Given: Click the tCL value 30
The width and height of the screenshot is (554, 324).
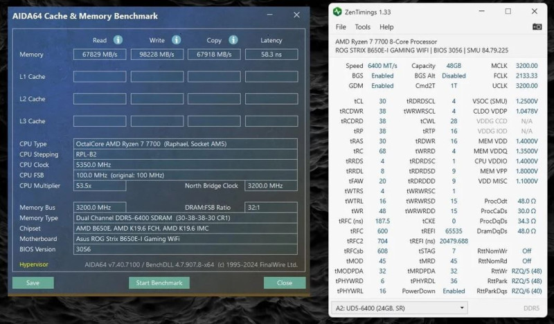Looking at the screenshot, I should click(x=382, y=101).
